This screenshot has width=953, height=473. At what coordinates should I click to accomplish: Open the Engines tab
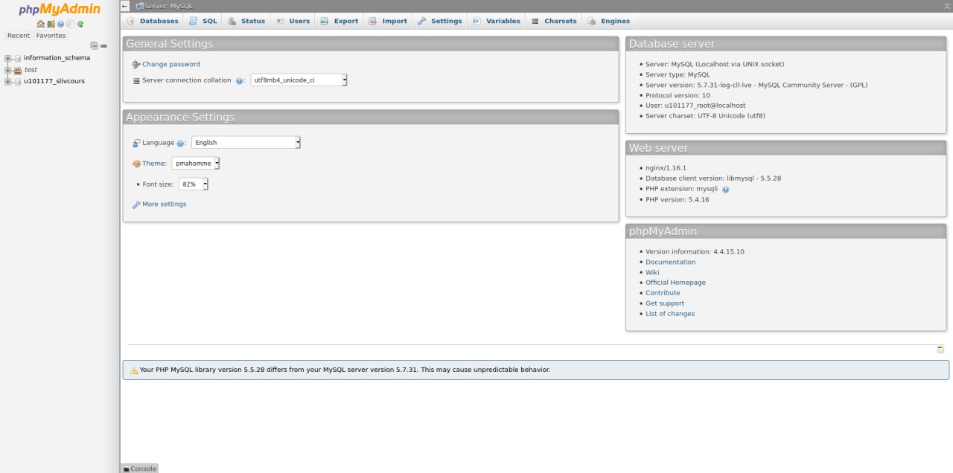[608, 21]
